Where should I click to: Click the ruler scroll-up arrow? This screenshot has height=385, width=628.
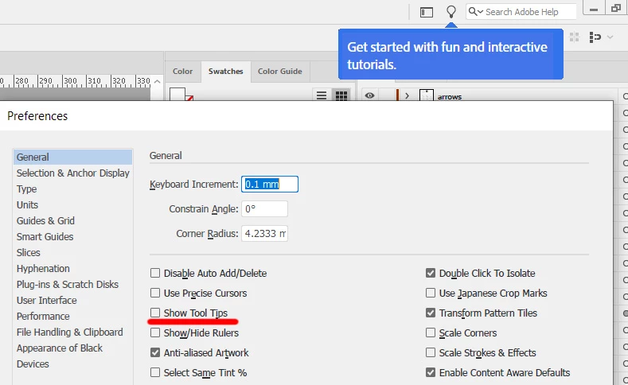[158, 81]
